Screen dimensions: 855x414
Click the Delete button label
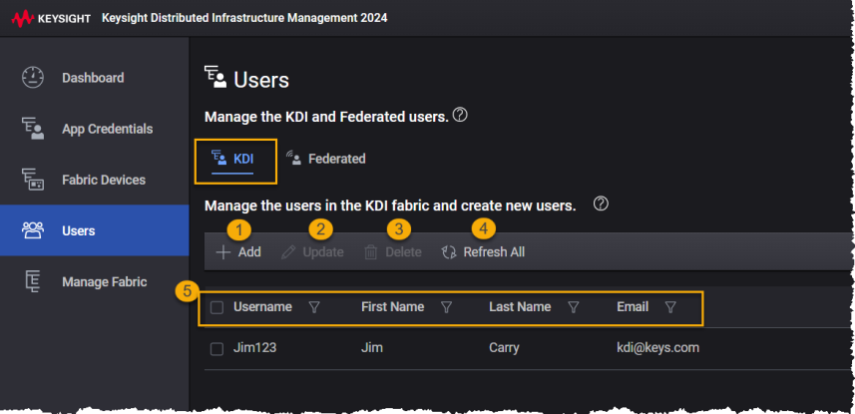(403, 252)
